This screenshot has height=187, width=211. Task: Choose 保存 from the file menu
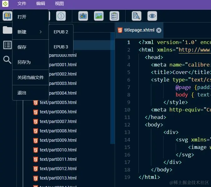click(x=31, y=47)
